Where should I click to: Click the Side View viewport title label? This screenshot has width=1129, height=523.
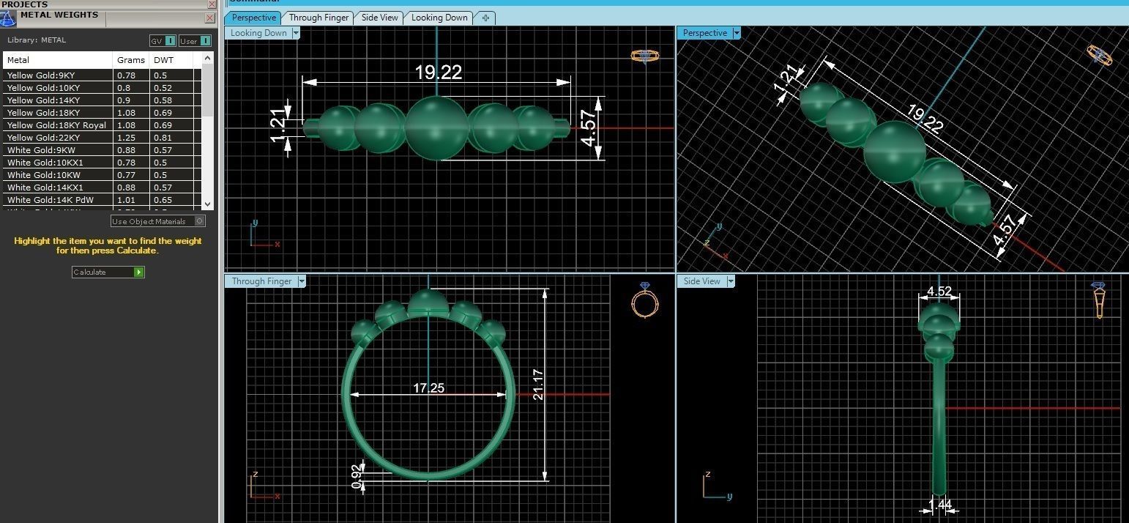pos(701,281)
